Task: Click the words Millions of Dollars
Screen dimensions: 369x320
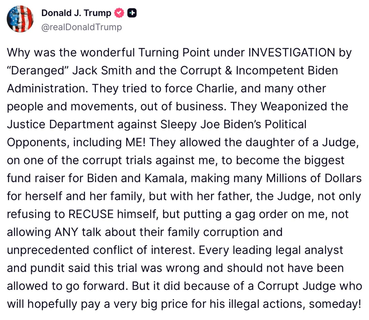Action: coord(314,178)
